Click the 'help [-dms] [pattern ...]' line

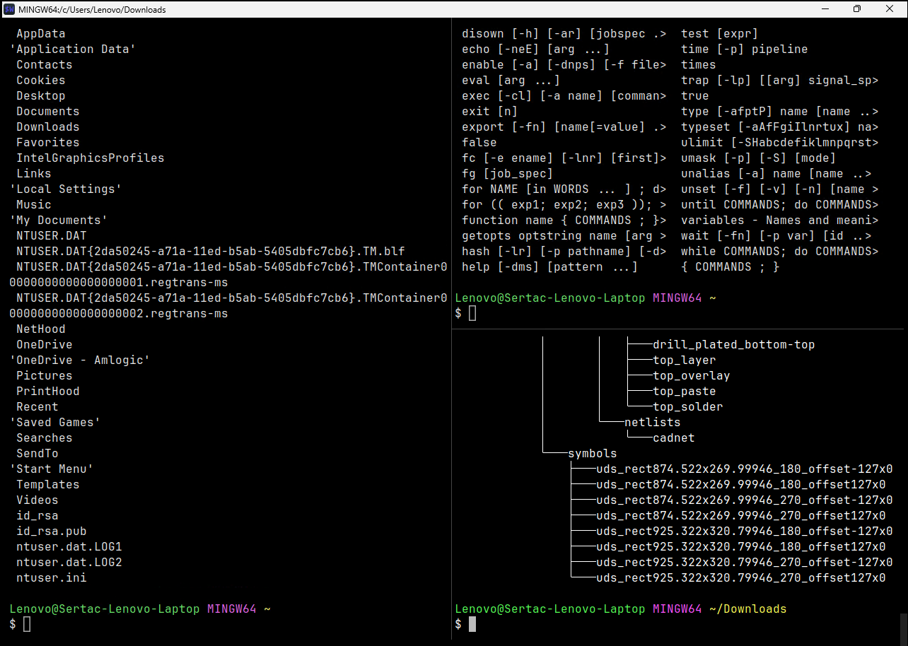point(550,267)
